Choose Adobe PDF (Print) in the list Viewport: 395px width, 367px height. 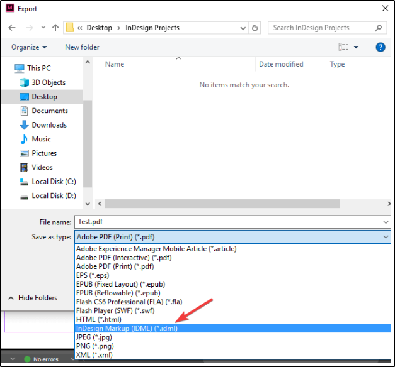tap(233, 266)
